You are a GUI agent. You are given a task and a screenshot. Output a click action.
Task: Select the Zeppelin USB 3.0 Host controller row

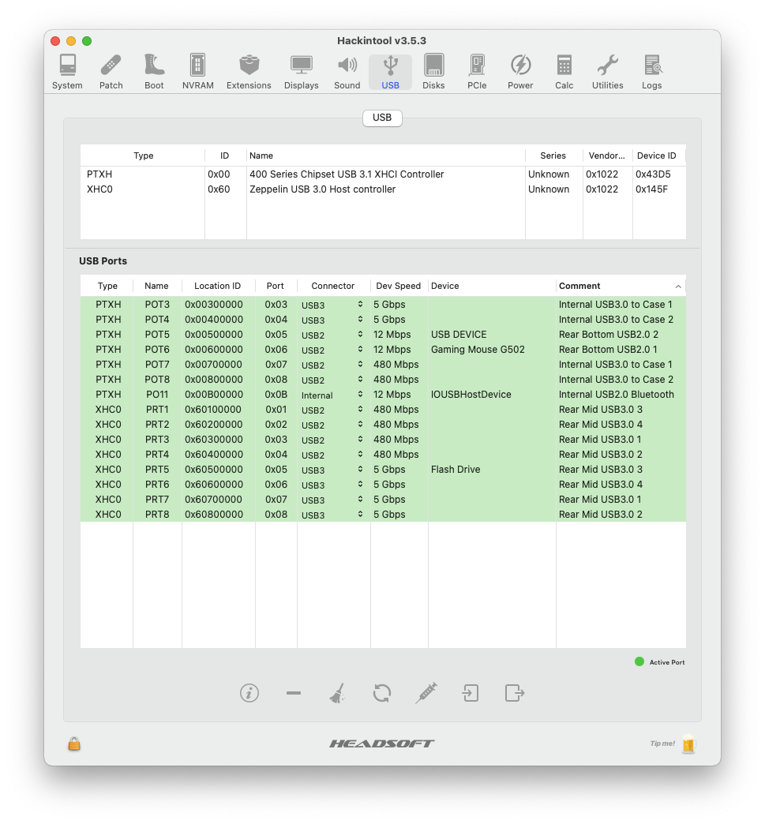point(322,189)
